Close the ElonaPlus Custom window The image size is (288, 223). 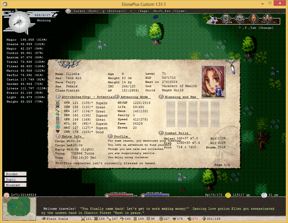click(280, 3)
